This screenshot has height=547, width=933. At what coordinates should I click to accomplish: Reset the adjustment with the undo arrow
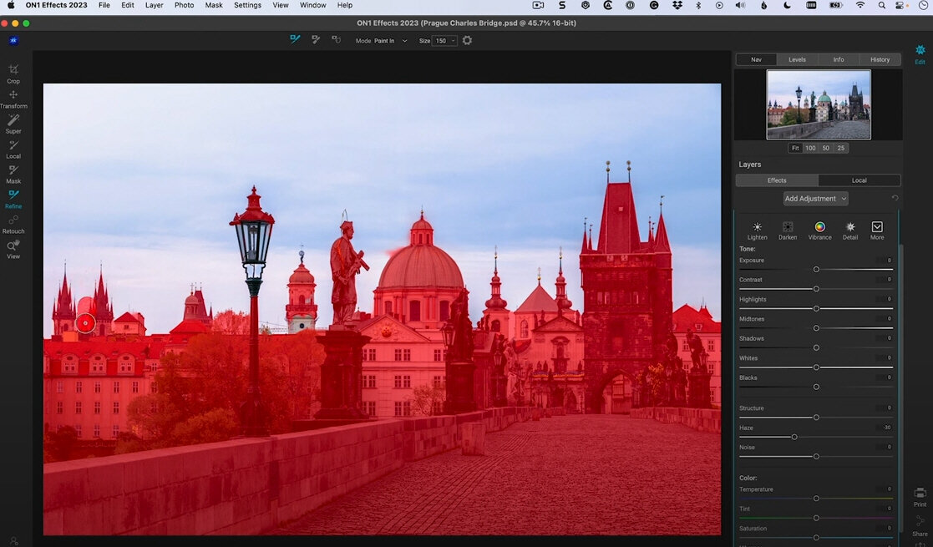(895, 198)
